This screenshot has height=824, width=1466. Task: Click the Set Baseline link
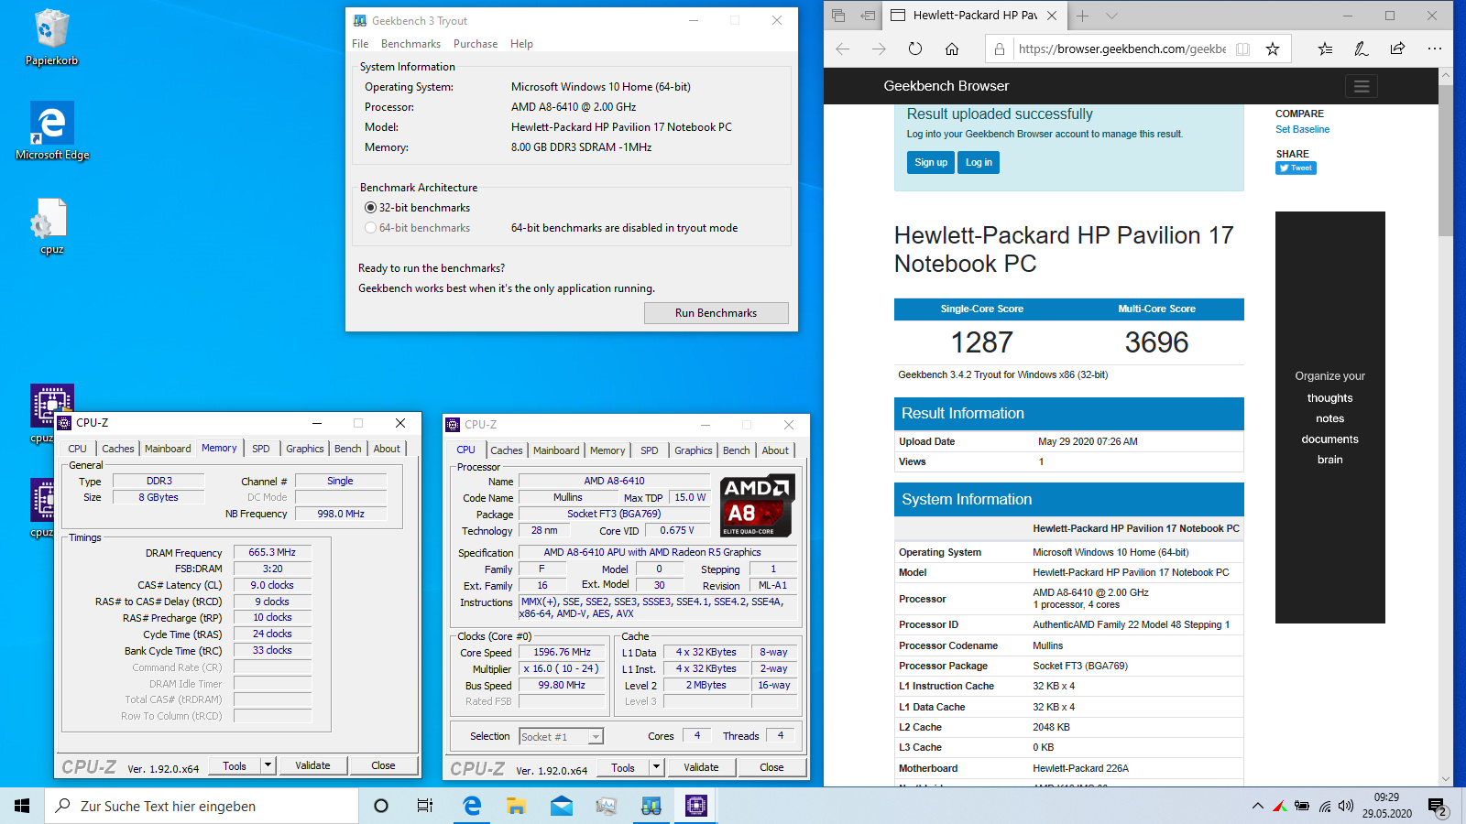[1302, 129]
